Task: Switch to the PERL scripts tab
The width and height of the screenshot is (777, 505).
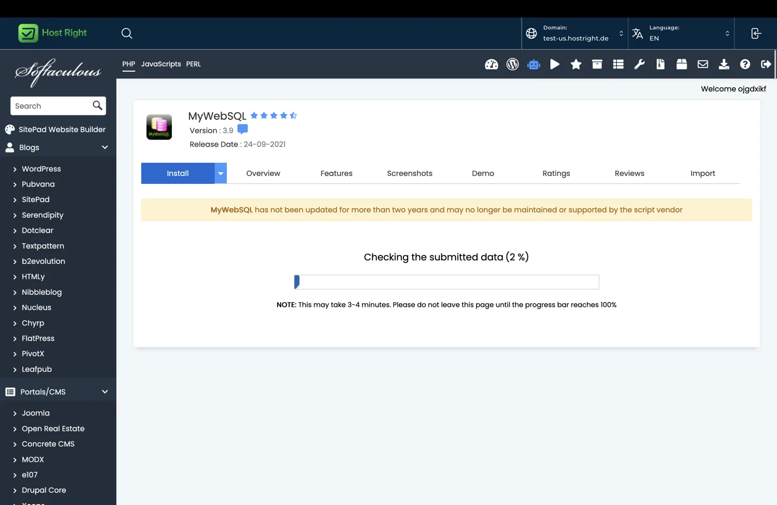Action: [193, 64]
